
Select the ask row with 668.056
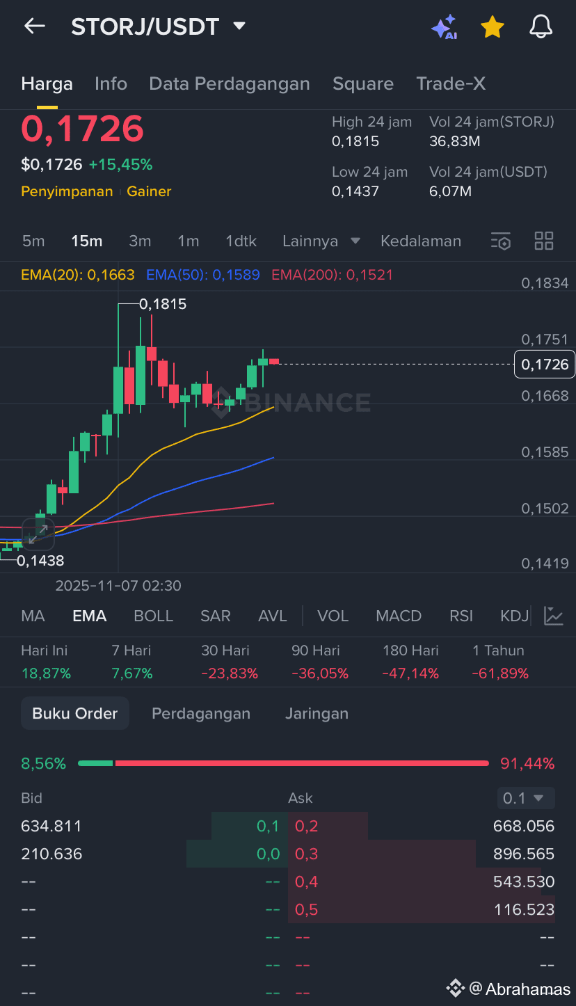[x=422, y=826]
